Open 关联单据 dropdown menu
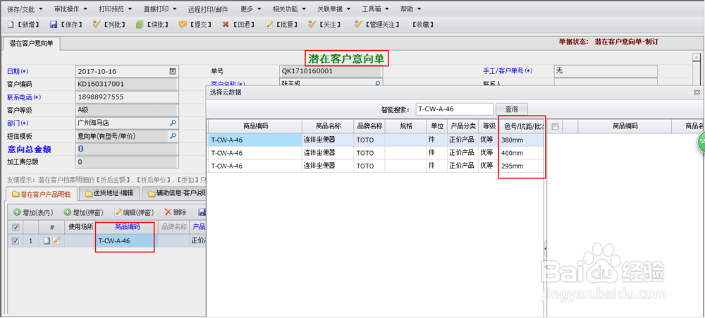This screenshot has width=705, height=318. click(334, 8)
